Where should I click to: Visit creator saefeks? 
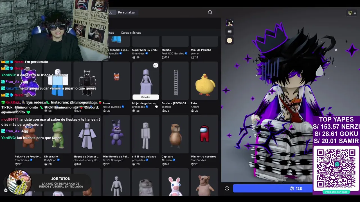(166, 107)
